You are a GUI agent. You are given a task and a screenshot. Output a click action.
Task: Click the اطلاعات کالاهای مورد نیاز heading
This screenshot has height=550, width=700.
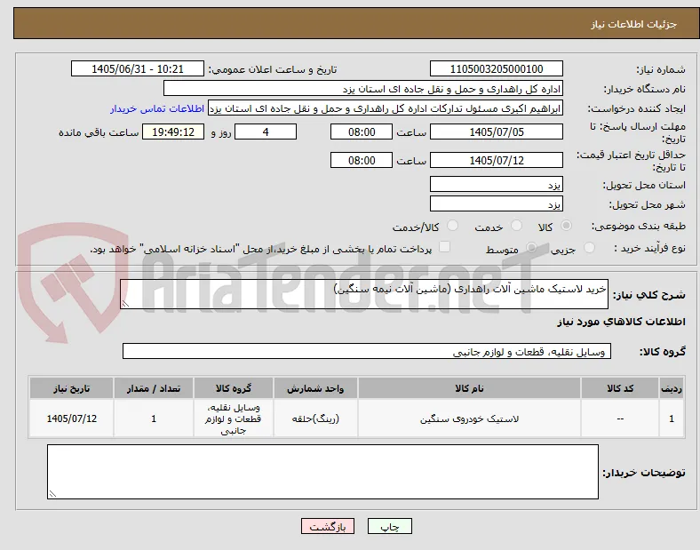tap(621, 322)
